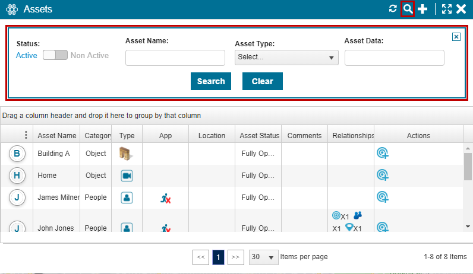The image size is (473, 274).
Task: Open the Asset Type dropdown
Action: 287,58
